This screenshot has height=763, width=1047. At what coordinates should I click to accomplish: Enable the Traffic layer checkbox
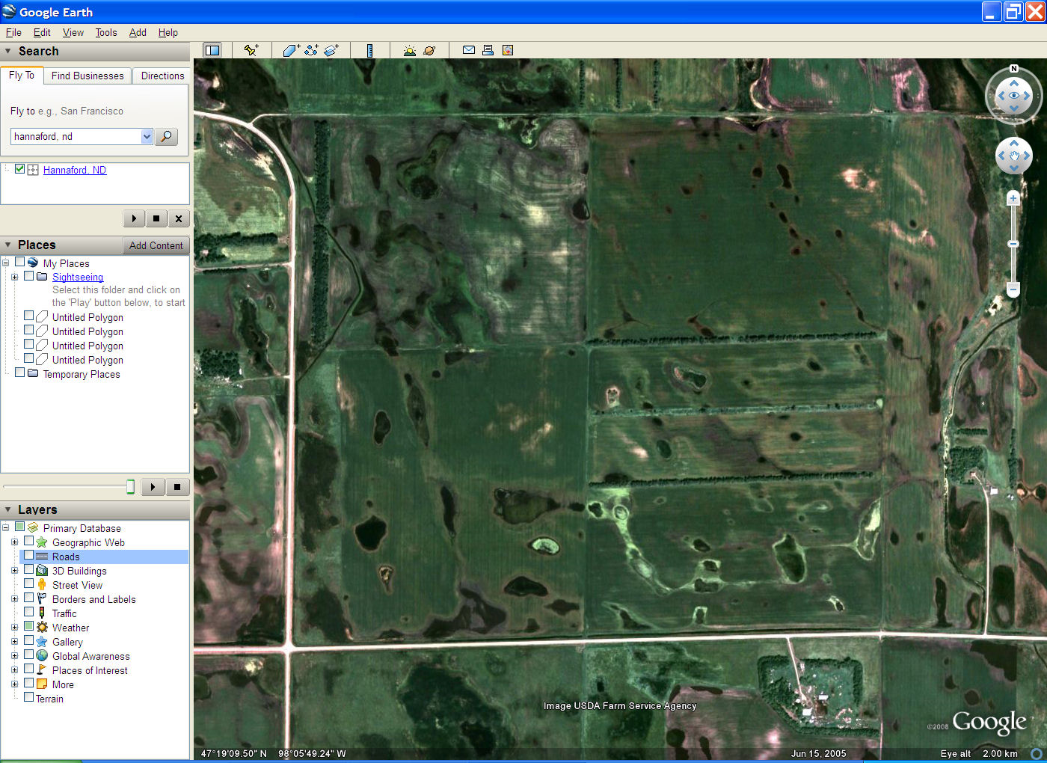28,612
